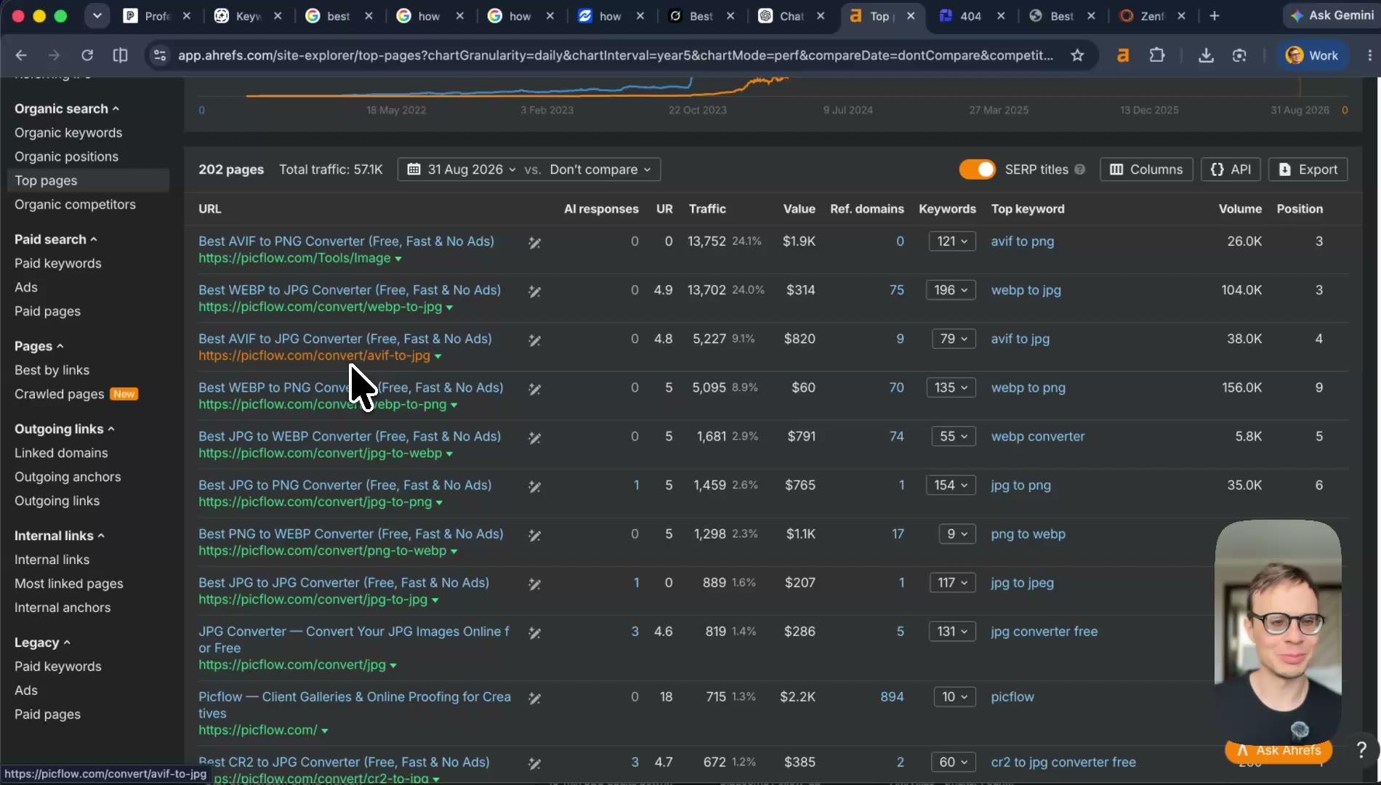Click the inspect icon for WEBP to JPG row

tap(534, 291)
